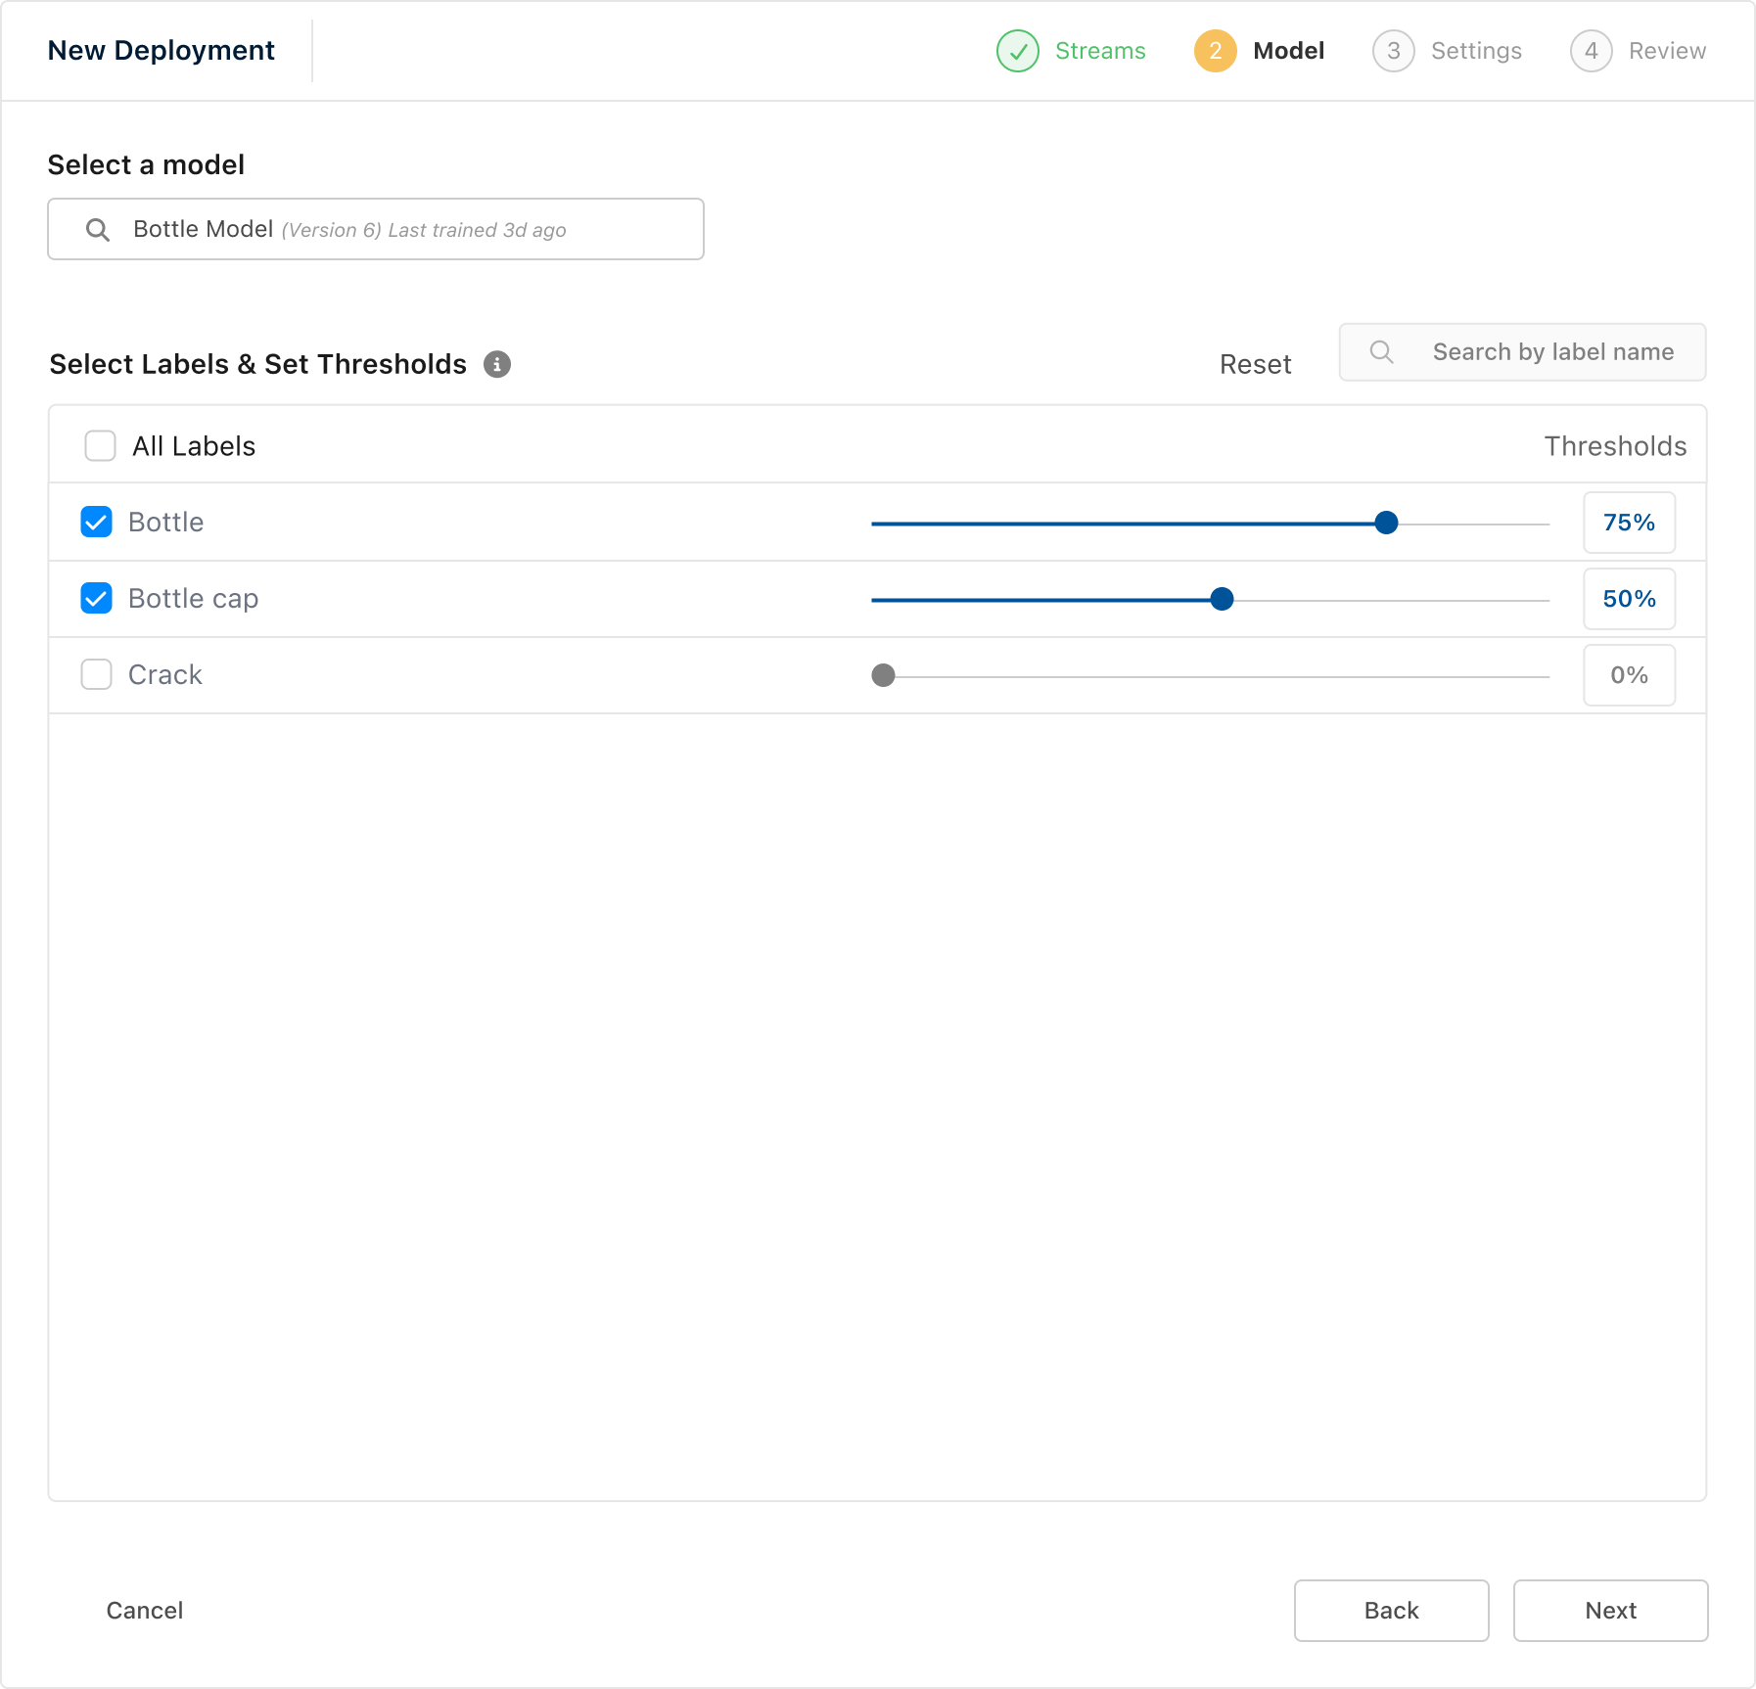This screenshot has height=1689, width=1756.
Task: Uncheck the Bottle cap label checkbox
Action: click(x=96, y=599)
